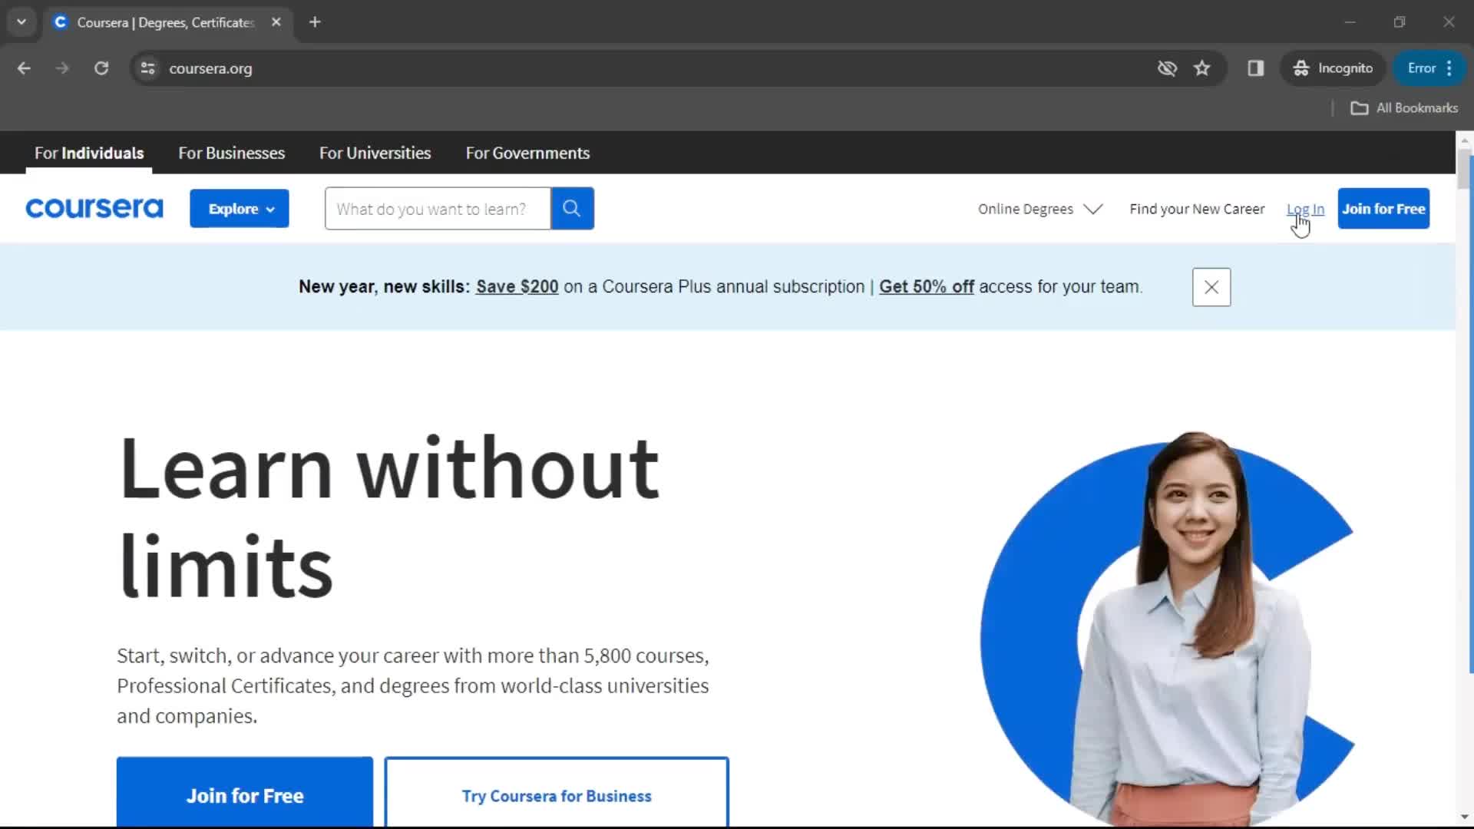Click the Incognito profile icon
Screen dimensions: 1474x829
(1301, 68)
